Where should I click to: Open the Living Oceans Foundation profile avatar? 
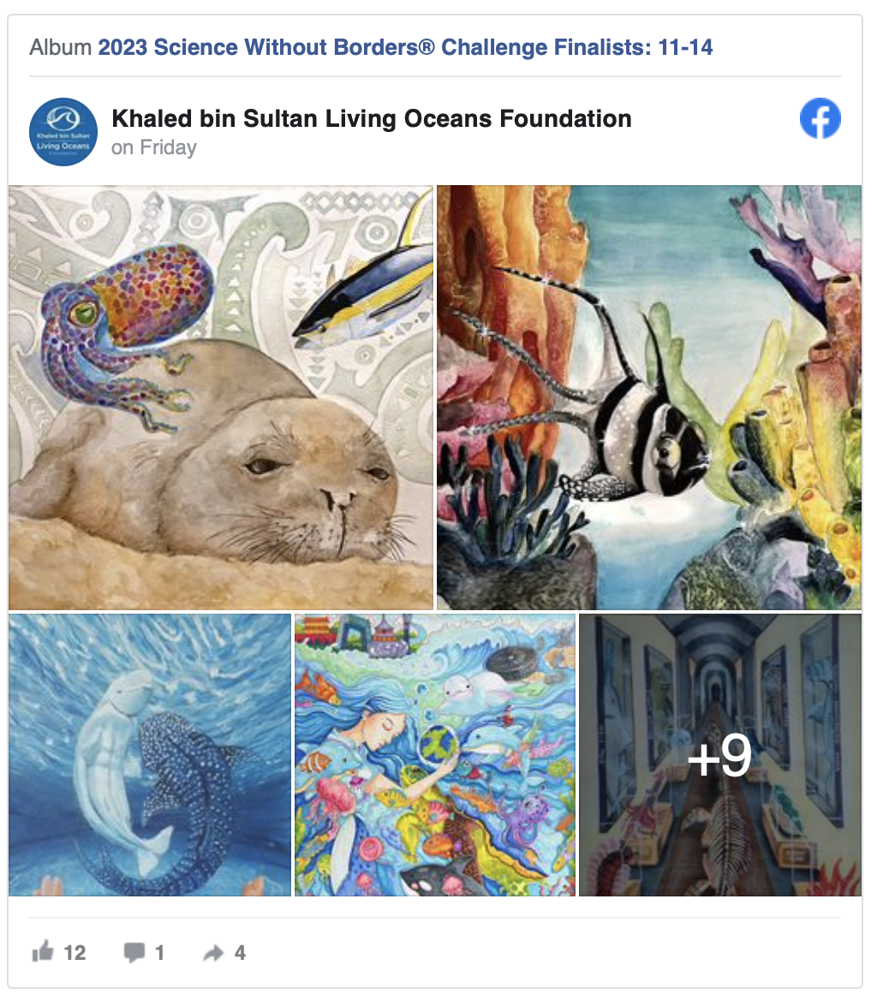click(63, 131)
